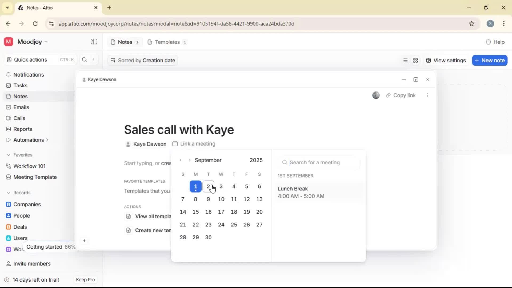The width and height of the screenshot is (512, 288).
Task: Navigate to next month in the calendar
Action: (190, 160)
